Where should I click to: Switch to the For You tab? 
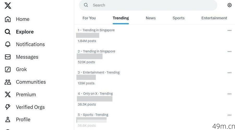click(89, 18)
